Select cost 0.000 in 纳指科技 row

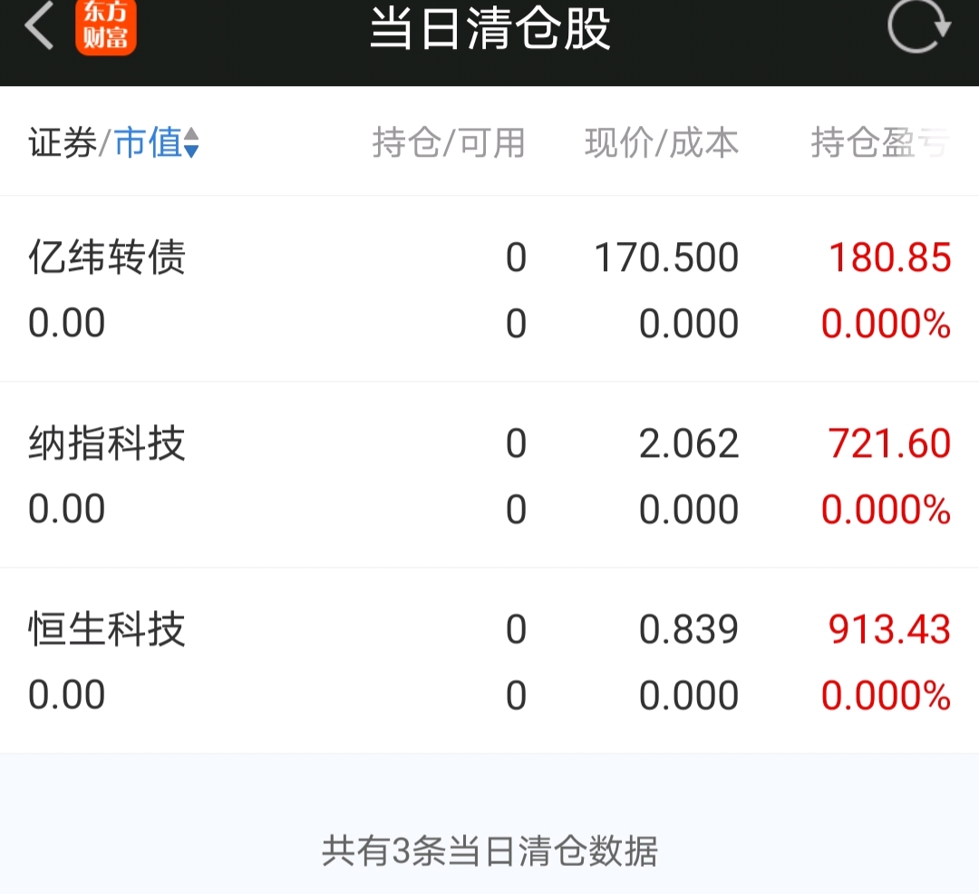pos(689,510)
